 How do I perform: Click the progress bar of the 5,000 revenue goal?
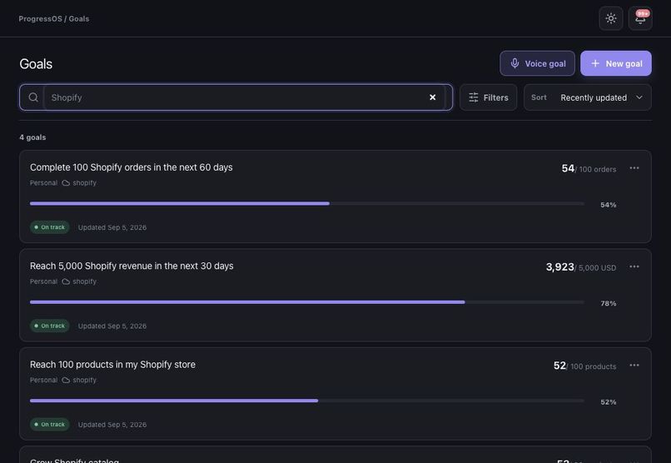tap(307, 302)
